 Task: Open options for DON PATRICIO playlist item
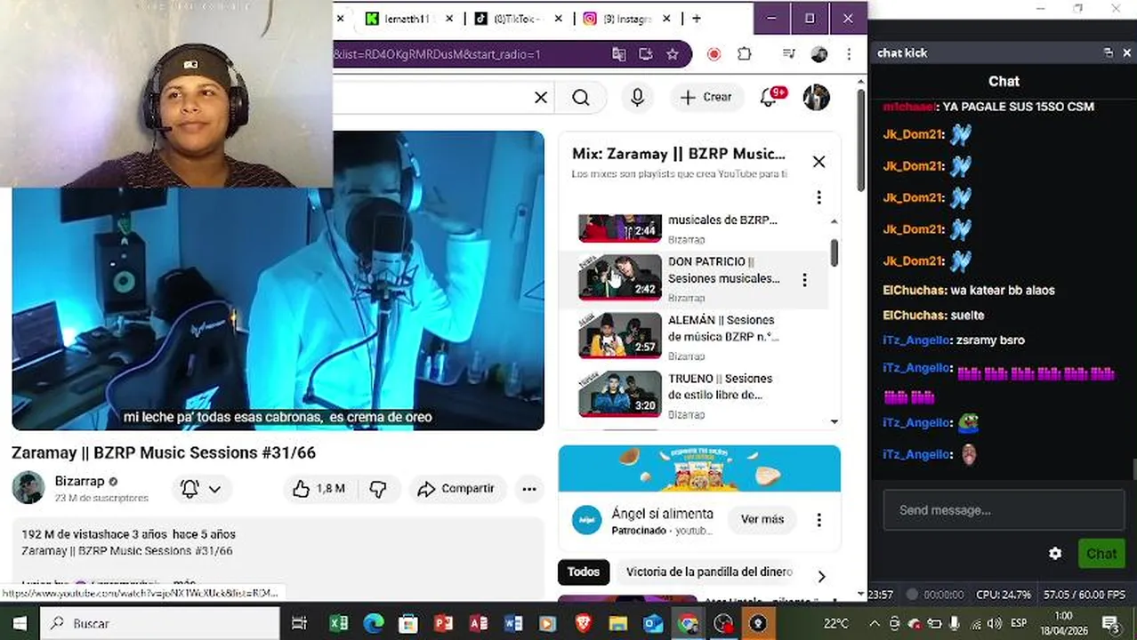point(804,280)
